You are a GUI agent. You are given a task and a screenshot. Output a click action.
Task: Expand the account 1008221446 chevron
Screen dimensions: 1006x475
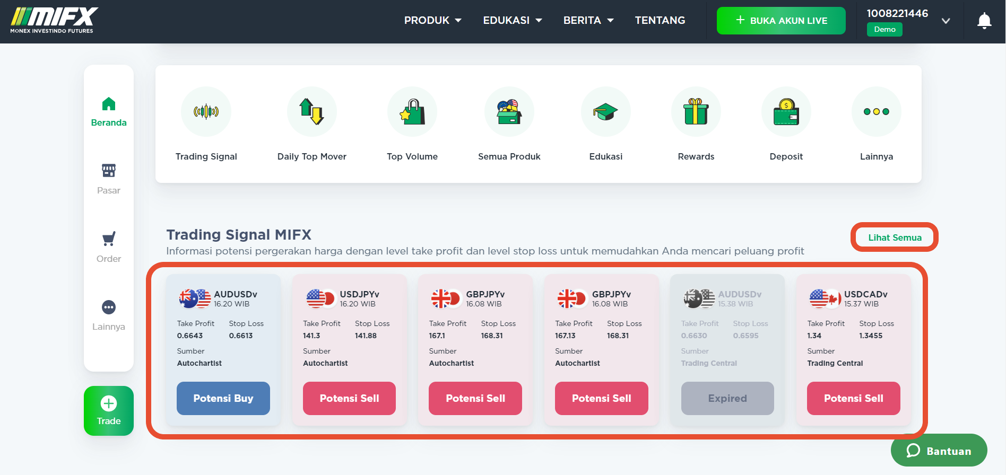(x=946, y=21)
